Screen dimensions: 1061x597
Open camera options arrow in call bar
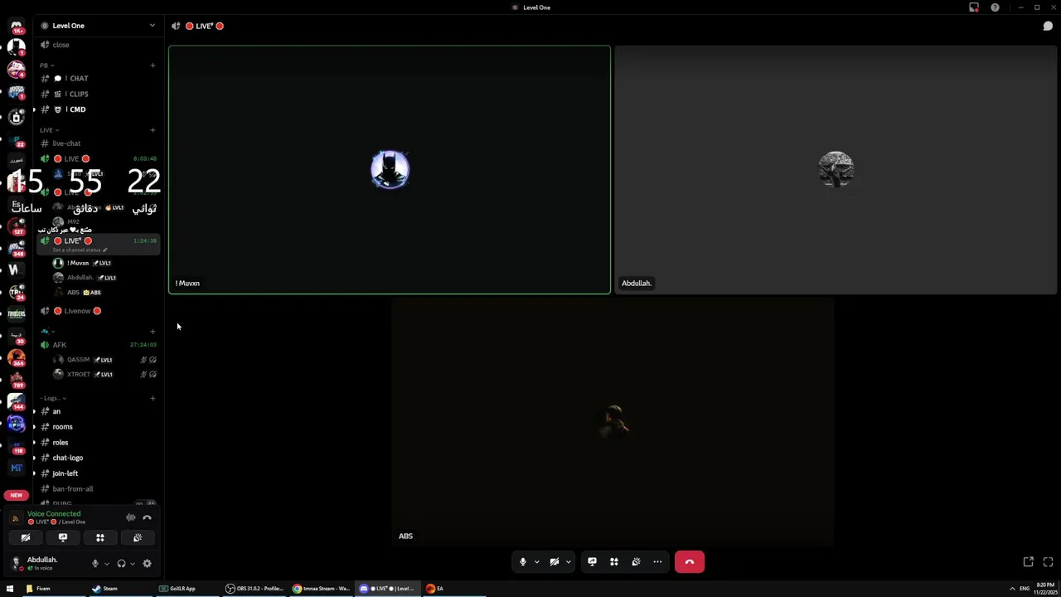click(568, 561)
